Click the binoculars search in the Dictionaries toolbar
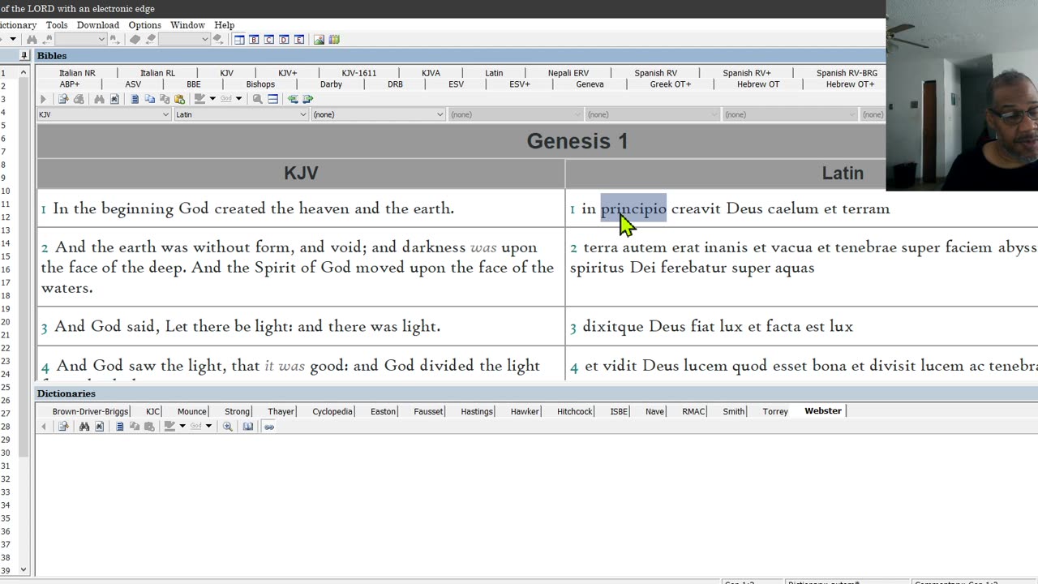 [84, 427]
